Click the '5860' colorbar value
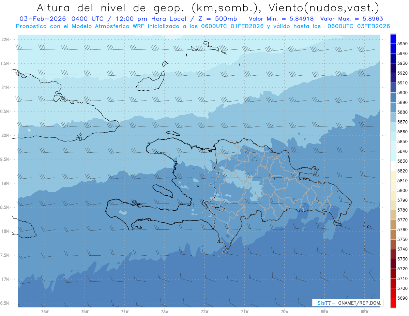The width and height of the screenshot is (409, 316). [403, 132]
